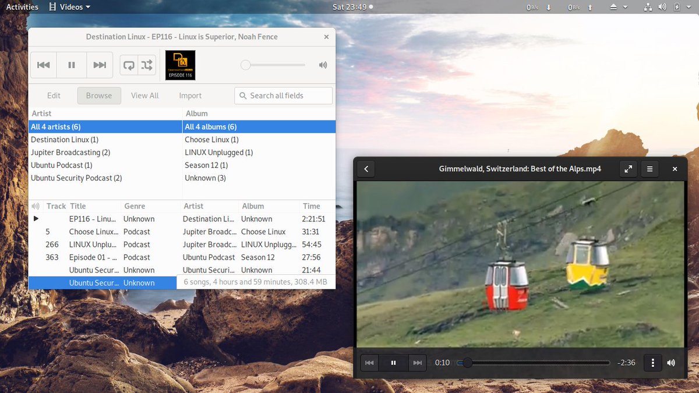Click the wired network icon in top bar
This screenshot has width=699, height=393.
648,7
